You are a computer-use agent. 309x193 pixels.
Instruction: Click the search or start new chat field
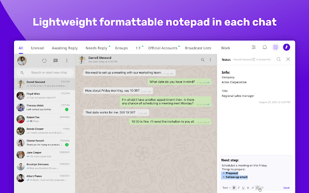(46, 72)
